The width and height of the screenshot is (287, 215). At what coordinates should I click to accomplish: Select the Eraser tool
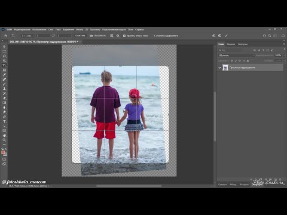(x=4, y=98)
